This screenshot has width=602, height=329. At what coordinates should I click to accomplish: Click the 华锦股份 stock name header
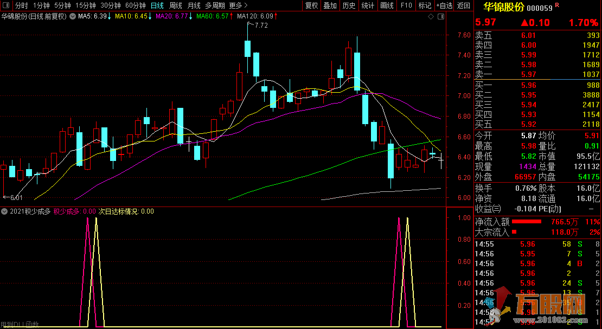(x=503, y=7)
